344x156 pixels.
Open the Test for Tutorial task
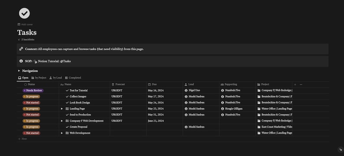coord(78,90)
